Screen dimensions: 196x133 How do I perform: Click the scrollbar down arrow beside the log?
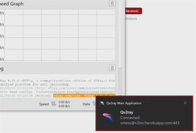click(120, 95)
